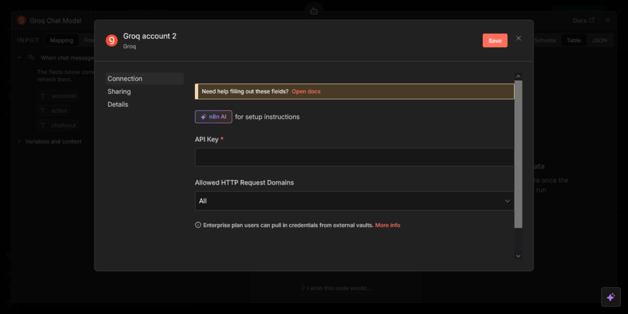This screenshot has height=314, width=628.
Task: Open the Allowed HTTP Request Domains dropdown
Action: 354,201
